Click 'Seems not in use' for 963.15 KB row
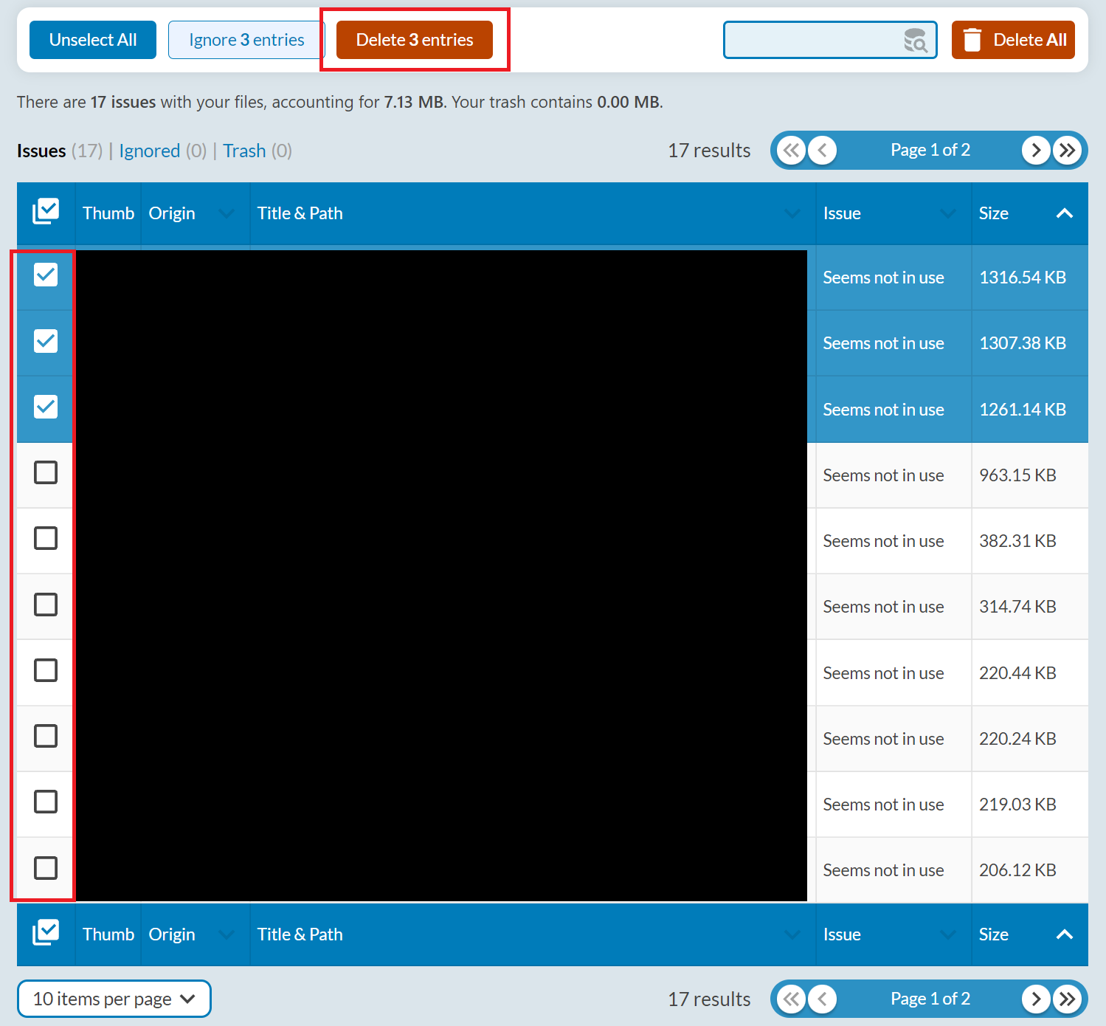Viewport: 1106px width, 1026px height. (x=883, y=476)
